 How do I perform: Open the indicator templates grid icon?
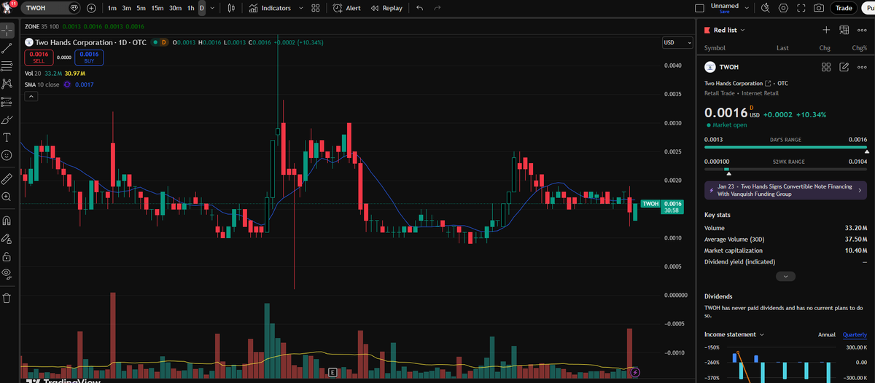click(315, 8)
